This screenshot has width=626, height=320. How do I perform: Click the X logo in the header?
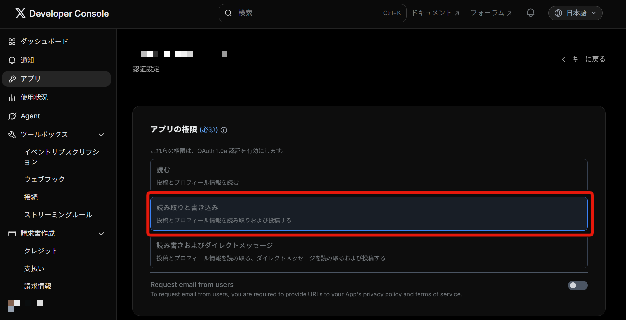(x=20, y=13)
